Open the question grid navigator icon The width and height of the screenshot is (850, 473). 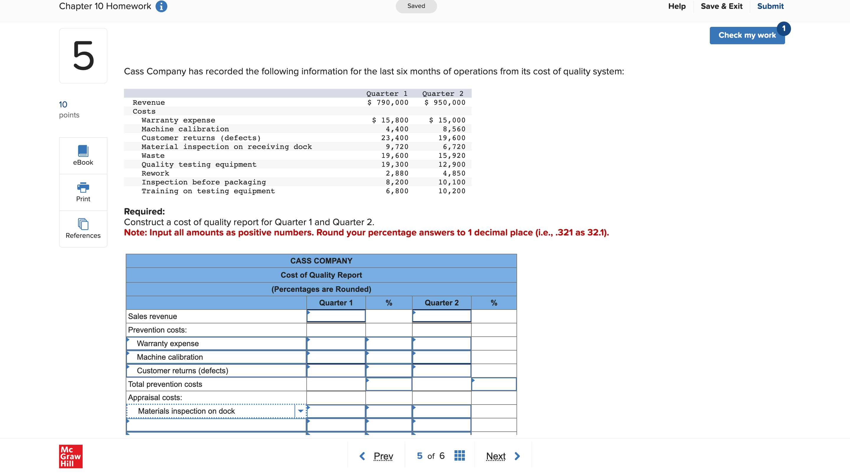point(459,456)
